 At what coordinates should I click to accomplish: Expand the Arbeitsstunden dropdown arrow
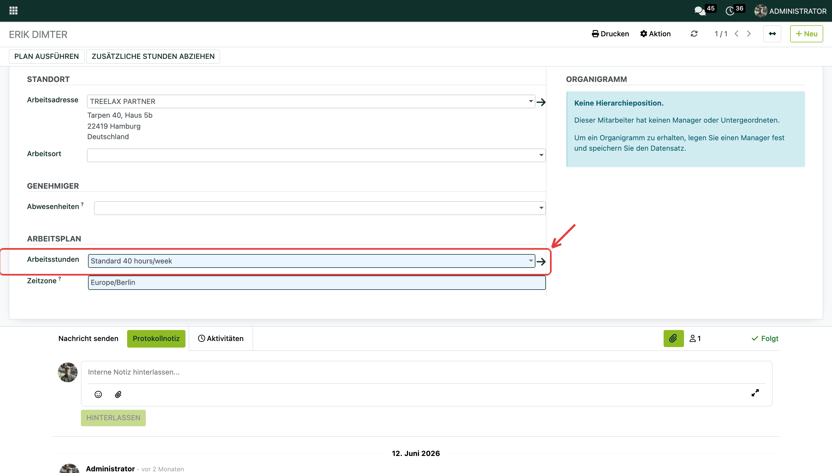click(x=530, y=261)
